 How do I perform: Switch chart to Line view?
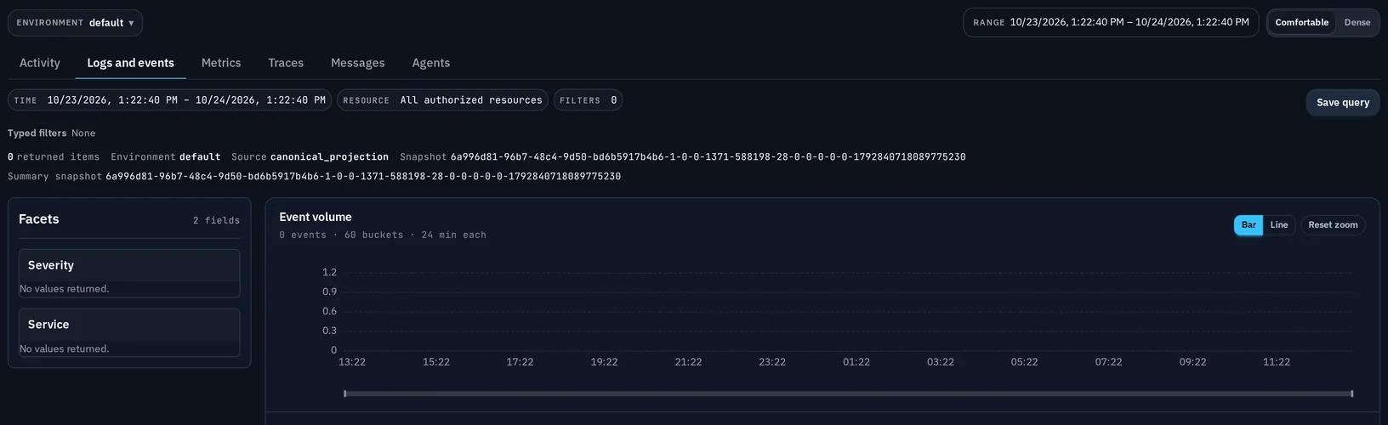[x=1279, y=225]
